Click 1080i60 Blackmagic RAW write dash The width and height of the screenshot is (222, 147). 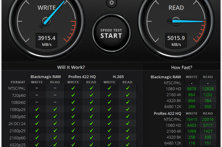pyautogui.click(x=37, y=102)
